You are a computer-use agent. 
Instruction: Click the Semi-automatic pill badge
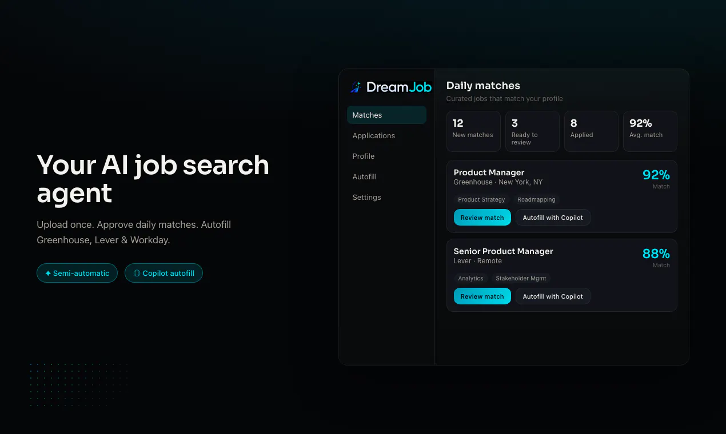tap(77, 273)
